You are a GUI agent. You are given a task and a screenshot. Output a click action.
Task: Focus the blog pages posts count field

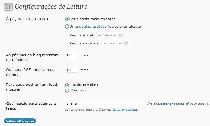click(x=71, y=55)
